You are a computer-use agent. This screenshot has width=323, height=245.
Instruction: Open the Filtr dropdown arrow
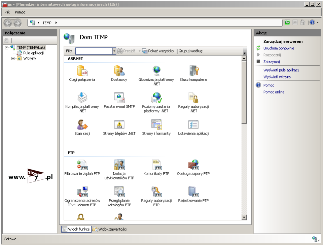pos(114,51)
